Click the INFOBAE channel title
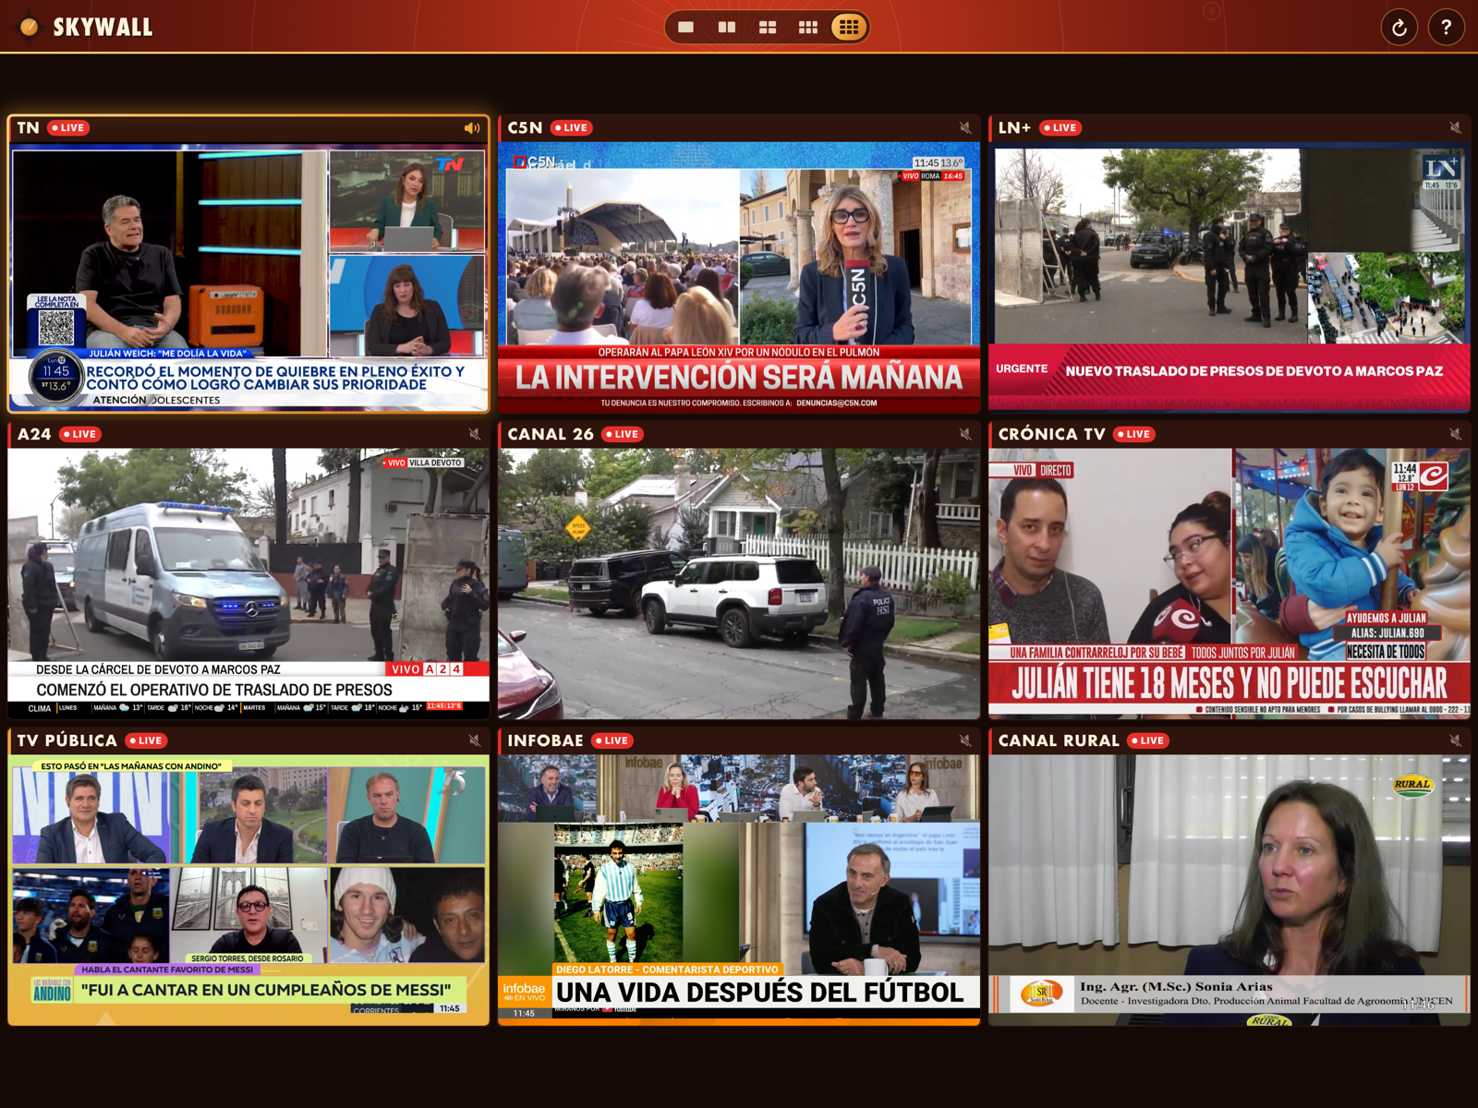Image resolution: width=1478 pixels, height=1108 pixels. coord(545,741)
